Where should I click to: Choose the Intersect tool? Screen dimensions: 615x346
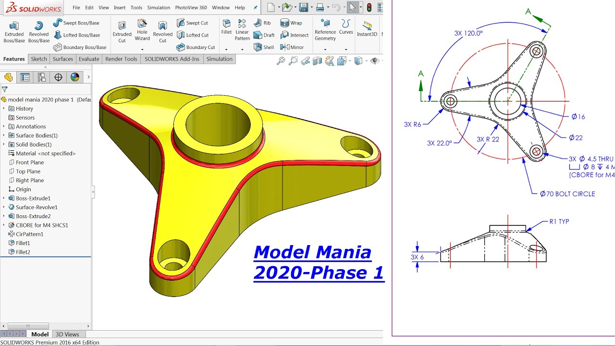294,35
